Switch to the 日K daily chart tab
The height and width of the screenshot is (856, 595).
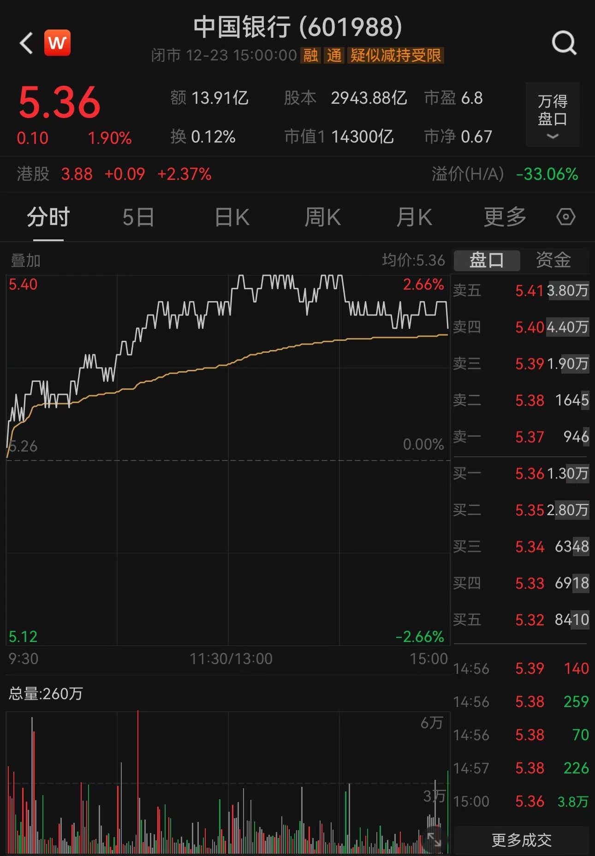point(232,217)
